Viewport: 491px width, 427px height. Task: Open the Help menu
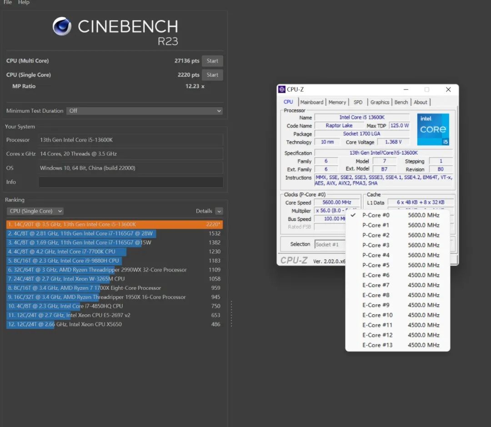[24, 2]
